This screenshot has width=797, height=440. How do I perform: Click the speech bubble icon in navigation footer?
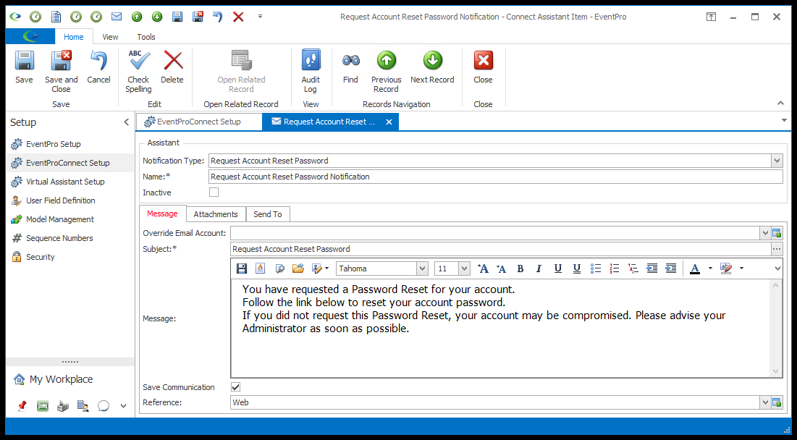point(104,406)
